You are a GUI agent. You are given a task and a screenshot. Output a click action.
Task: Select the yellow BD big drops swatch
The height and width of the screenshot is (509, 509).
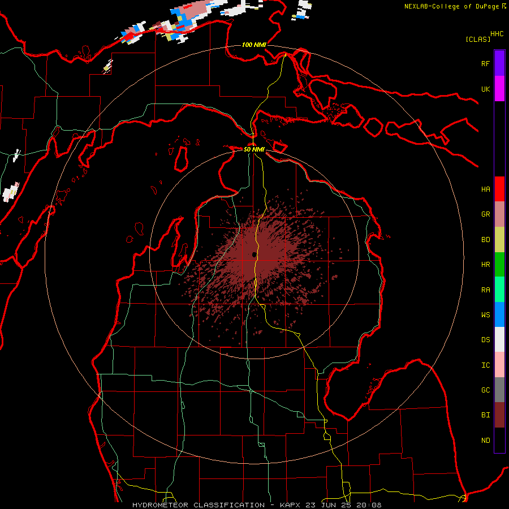499,240
